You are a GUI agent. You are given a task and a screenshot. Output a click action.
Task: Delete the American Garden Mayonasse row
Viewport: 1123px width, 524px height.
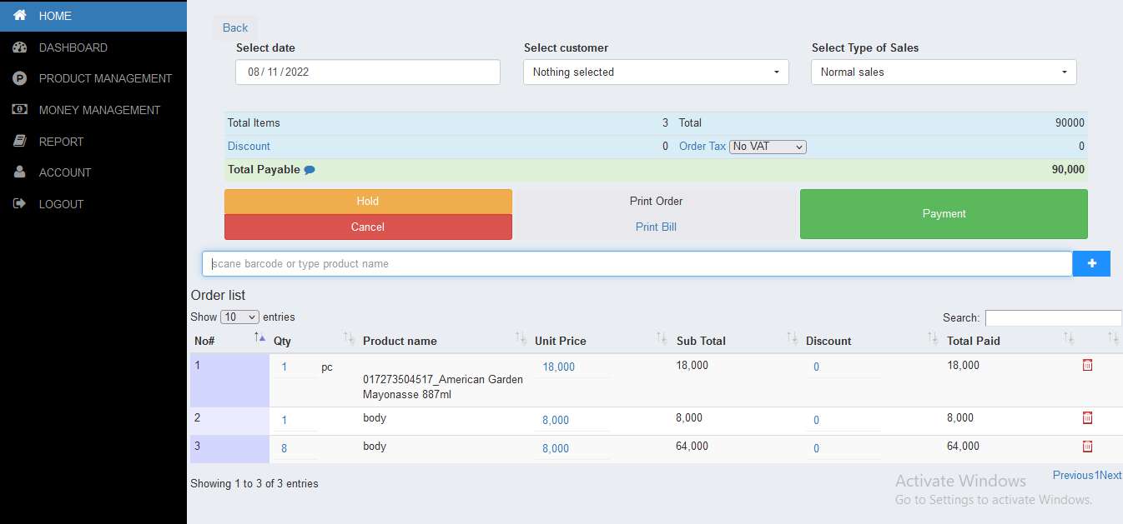(x=1087, y=365)
